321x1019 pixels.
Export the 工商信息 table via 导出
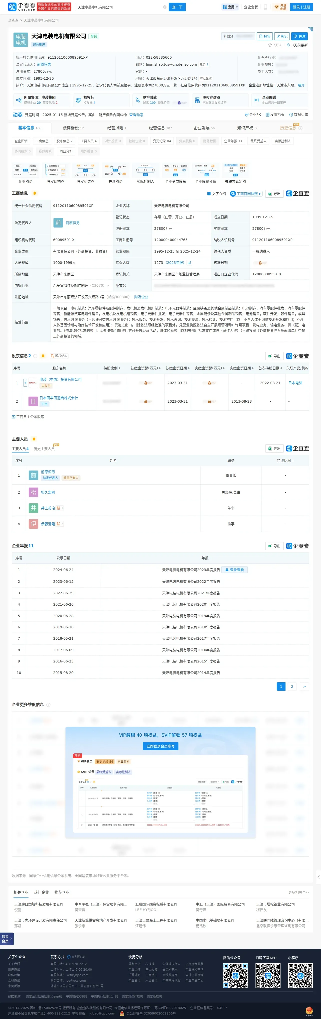pos(274,194)
